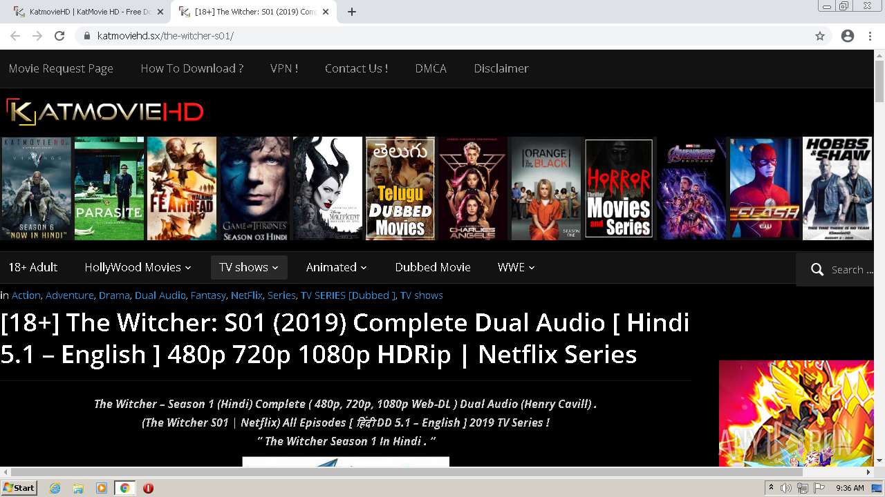This screenshot has height=497, width=885.
Task: Click the Chrome icon in taskbar
Action: [x=124, y=488]
